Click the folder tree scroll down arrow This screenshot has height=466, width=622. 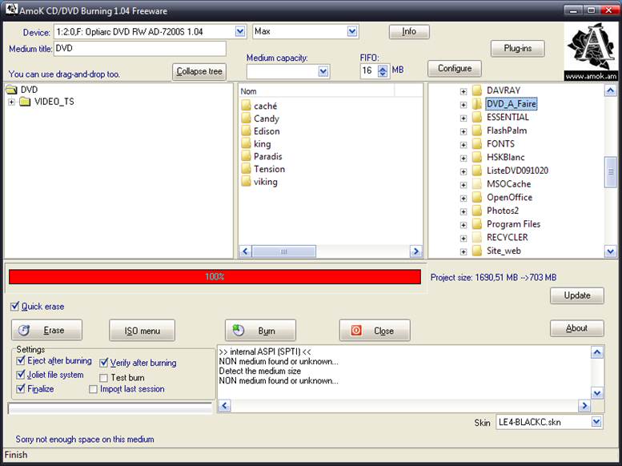611,251
